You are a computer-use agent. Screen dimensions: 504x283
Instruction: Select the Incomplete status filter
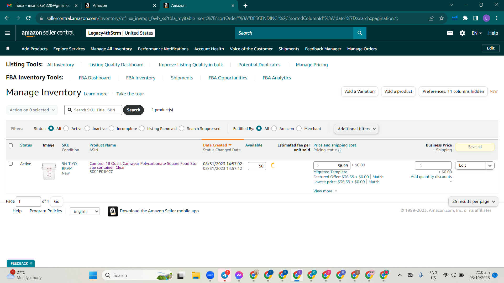tap(112, 128)
